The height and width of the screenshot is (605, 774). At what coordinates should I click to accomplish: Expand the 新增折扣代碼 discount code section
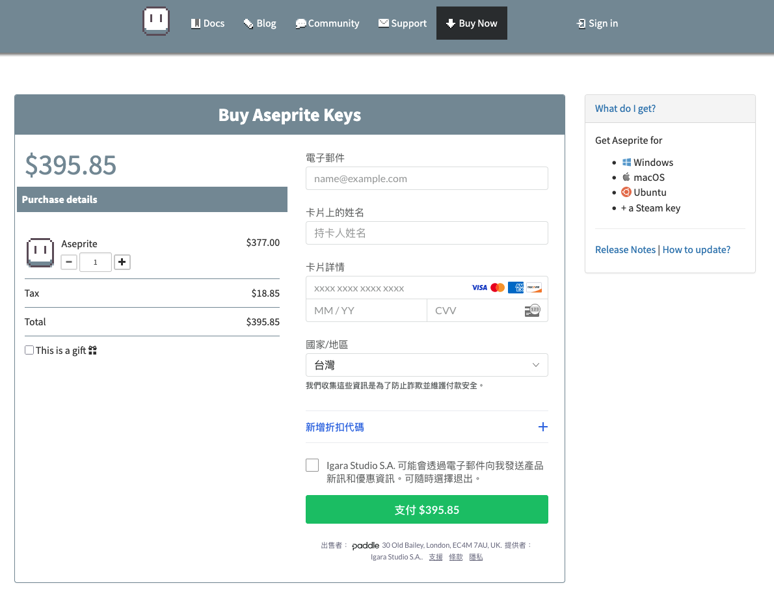point(427,427)
